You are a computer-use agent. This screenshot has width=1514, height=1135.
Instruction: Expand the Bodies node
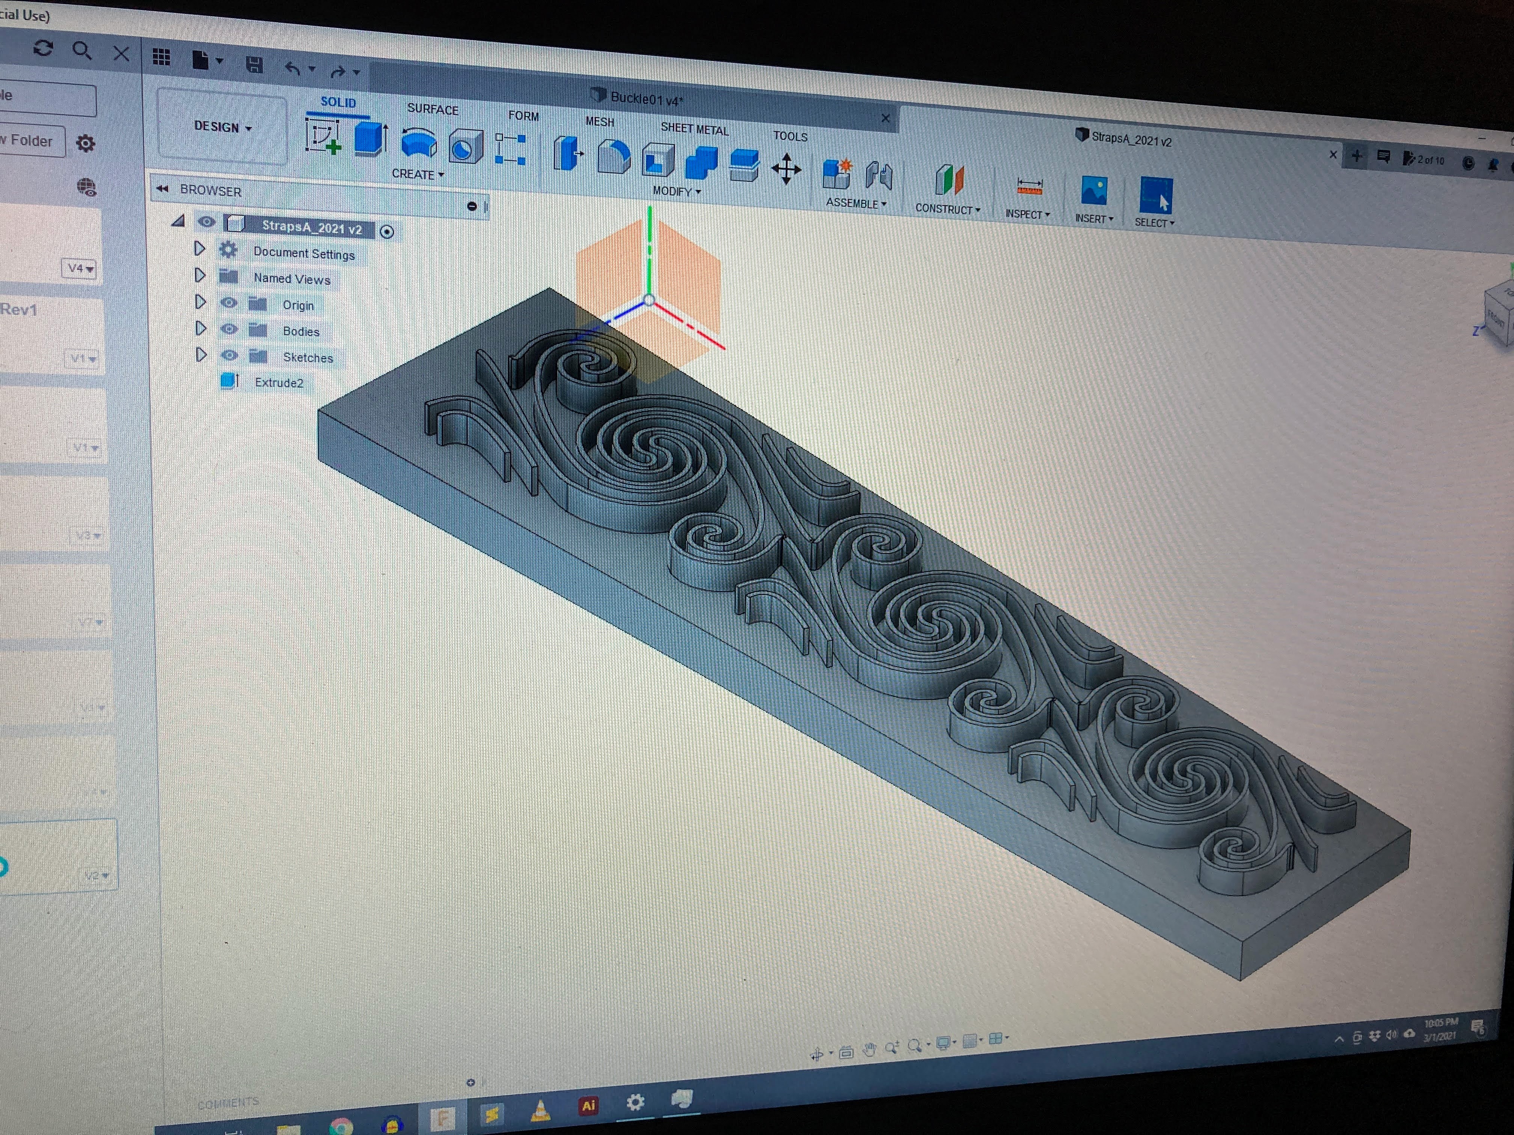pos(201,328)
